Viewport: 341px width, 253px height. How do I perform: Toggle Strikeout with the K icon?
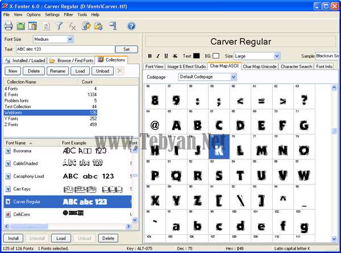pos(175,56)
